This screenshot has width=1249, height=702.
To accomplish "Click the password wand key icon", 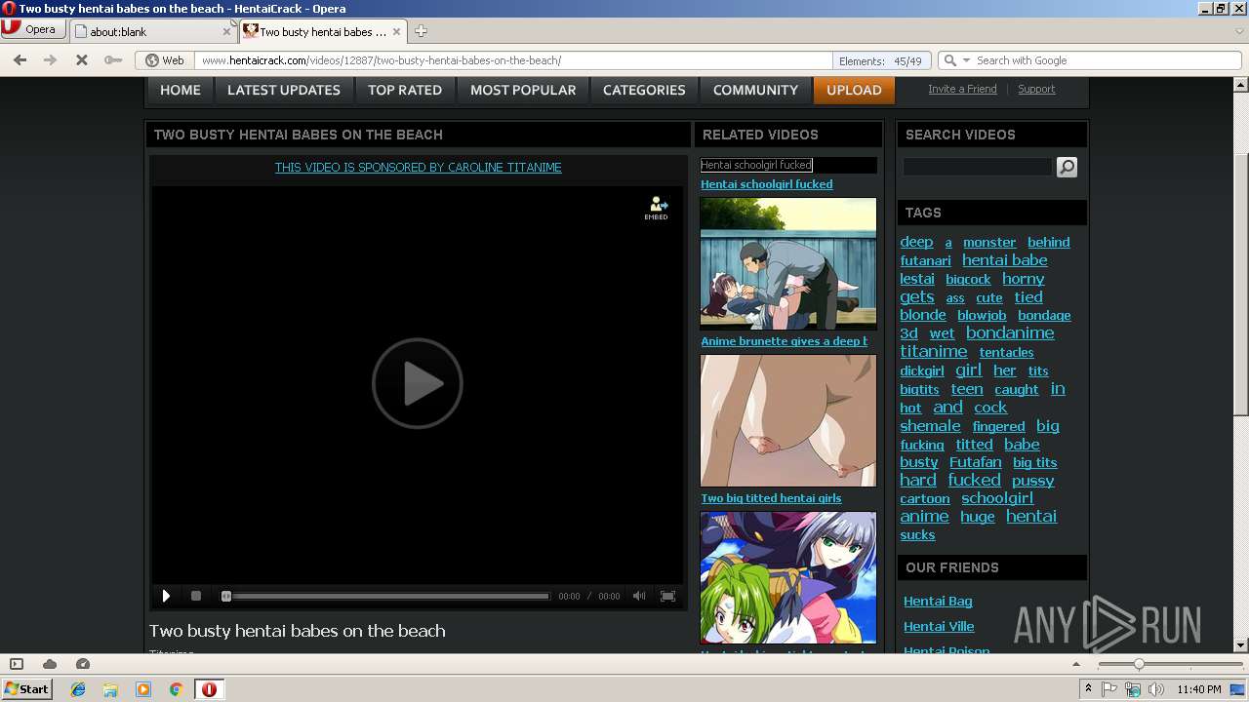I will (x=113, y=60).
